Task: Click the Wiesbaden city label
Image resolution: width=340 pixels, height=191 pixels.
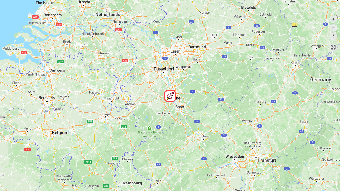Action: [235, 156]
